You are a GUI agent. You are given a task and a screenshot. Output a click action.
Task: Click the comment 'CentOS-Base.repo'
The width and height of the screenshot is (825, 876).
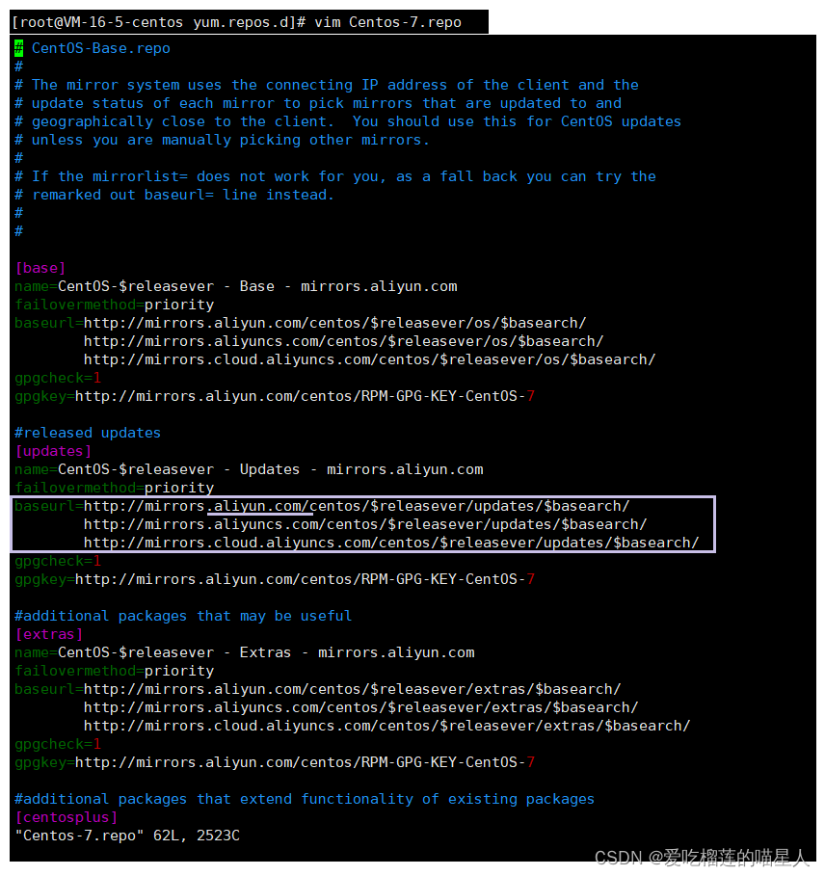(100, 48)
